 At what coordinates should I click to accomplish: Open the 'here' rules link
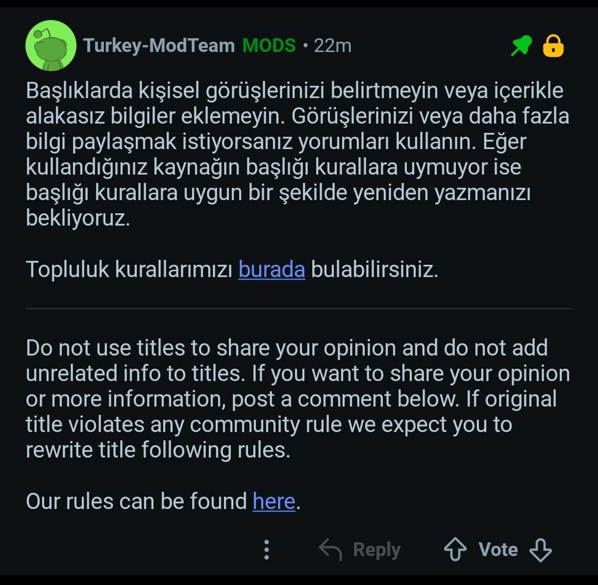point(274,501)
